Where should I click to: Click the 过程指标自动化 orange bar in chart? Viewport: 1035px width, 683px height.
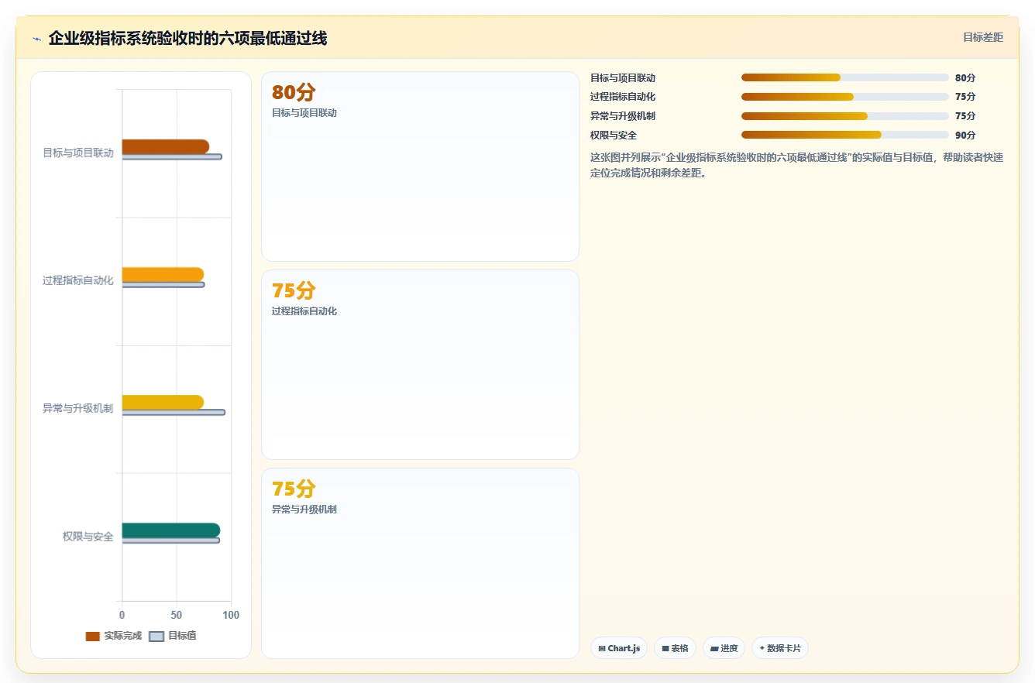click(x=163, y=274)
